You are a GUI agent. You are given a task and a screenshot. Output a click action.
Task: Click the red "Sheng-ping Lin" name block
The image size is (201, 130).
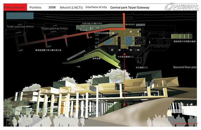(x=15, y=7)
